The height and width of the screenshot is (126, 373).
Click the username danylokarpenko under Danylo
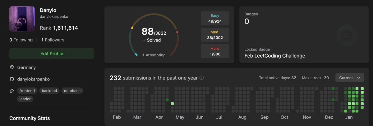pos(54,17)
